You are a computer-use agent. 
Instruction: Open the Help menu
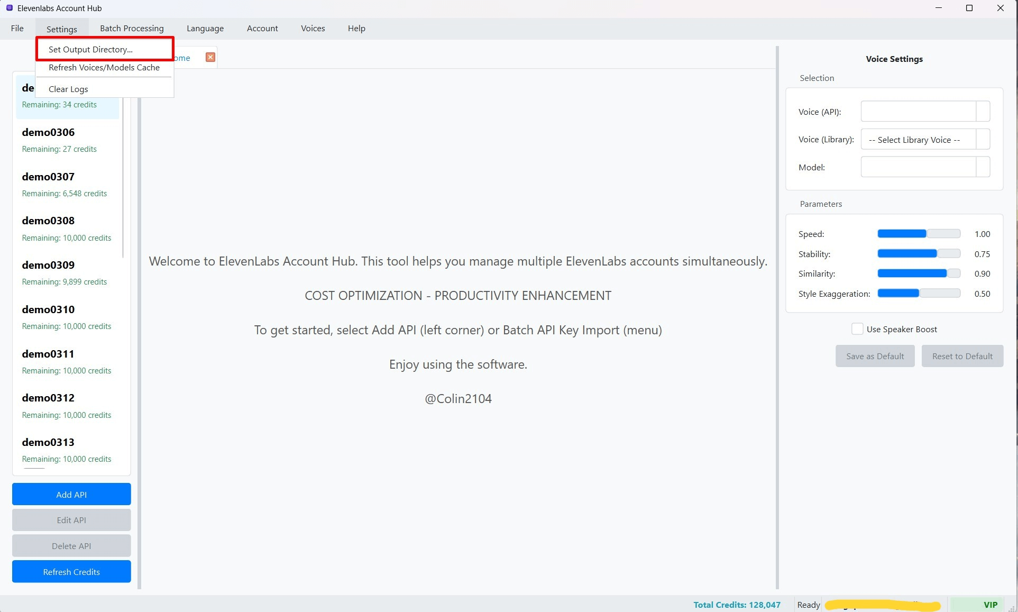pos(356,29)
